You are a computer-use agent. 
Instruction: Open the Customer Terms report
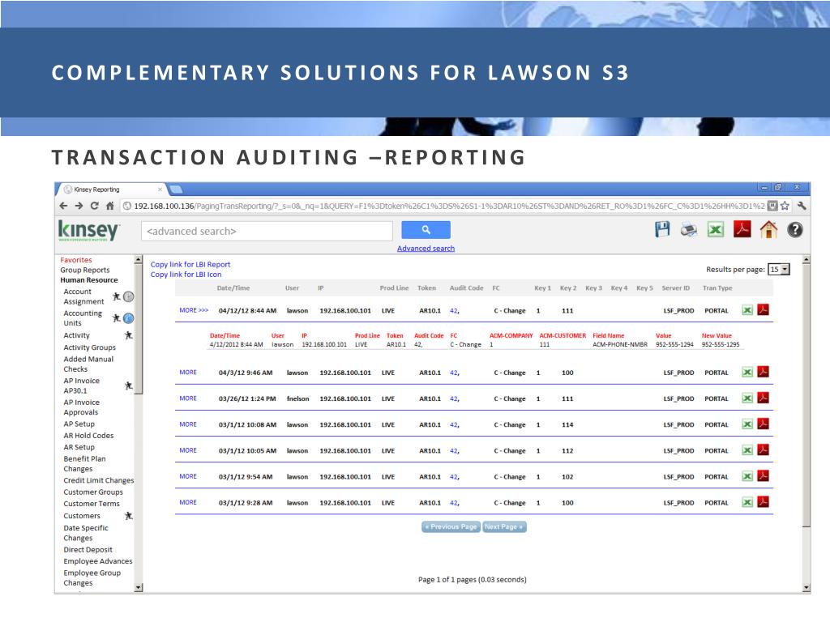click(x=92, y=504)
